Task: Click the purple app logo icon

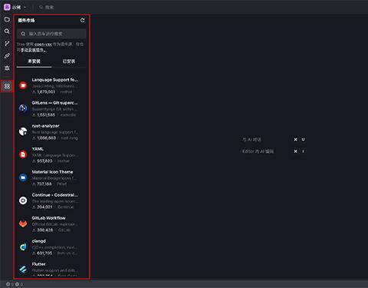Action: 7,7
